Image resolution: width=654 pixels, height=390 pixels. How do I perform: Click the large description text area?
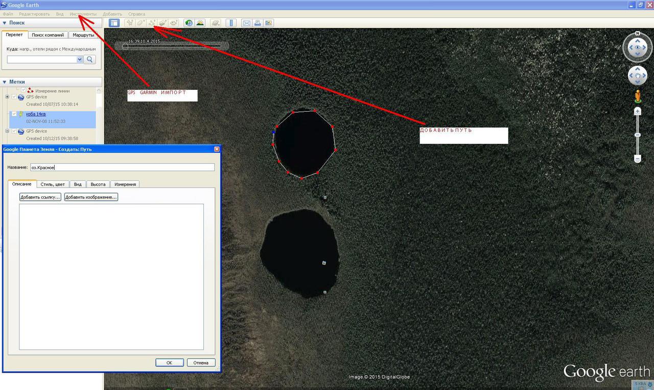tap(111, 277)
